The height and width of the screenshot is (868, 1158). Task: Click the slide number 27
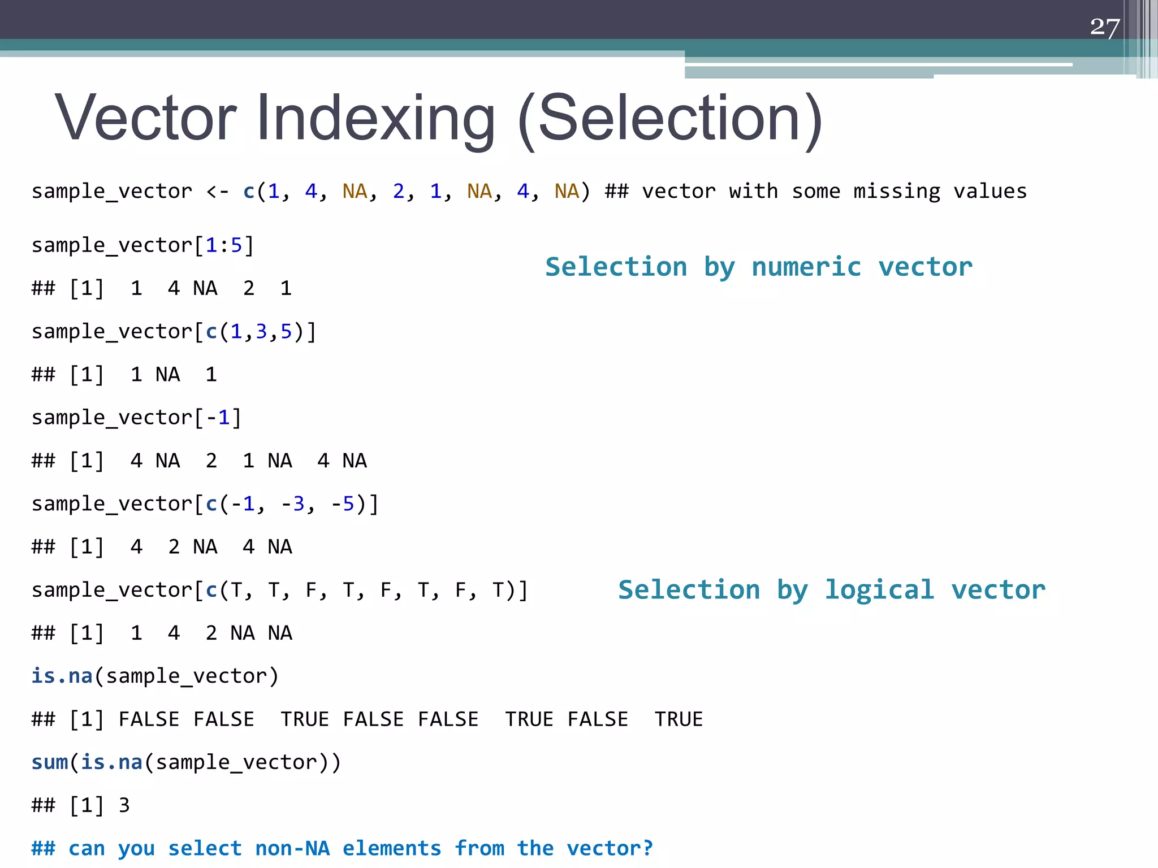pyautogui.click(x=1105, y=27)
